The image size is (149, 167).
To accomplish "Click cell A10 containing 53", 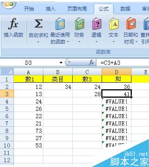I will point(28,145).
